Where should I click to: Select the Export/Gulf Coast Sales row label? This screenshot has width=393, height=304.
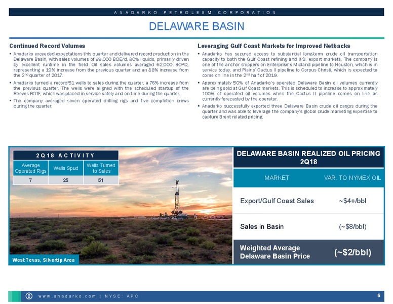coord(277,201)
